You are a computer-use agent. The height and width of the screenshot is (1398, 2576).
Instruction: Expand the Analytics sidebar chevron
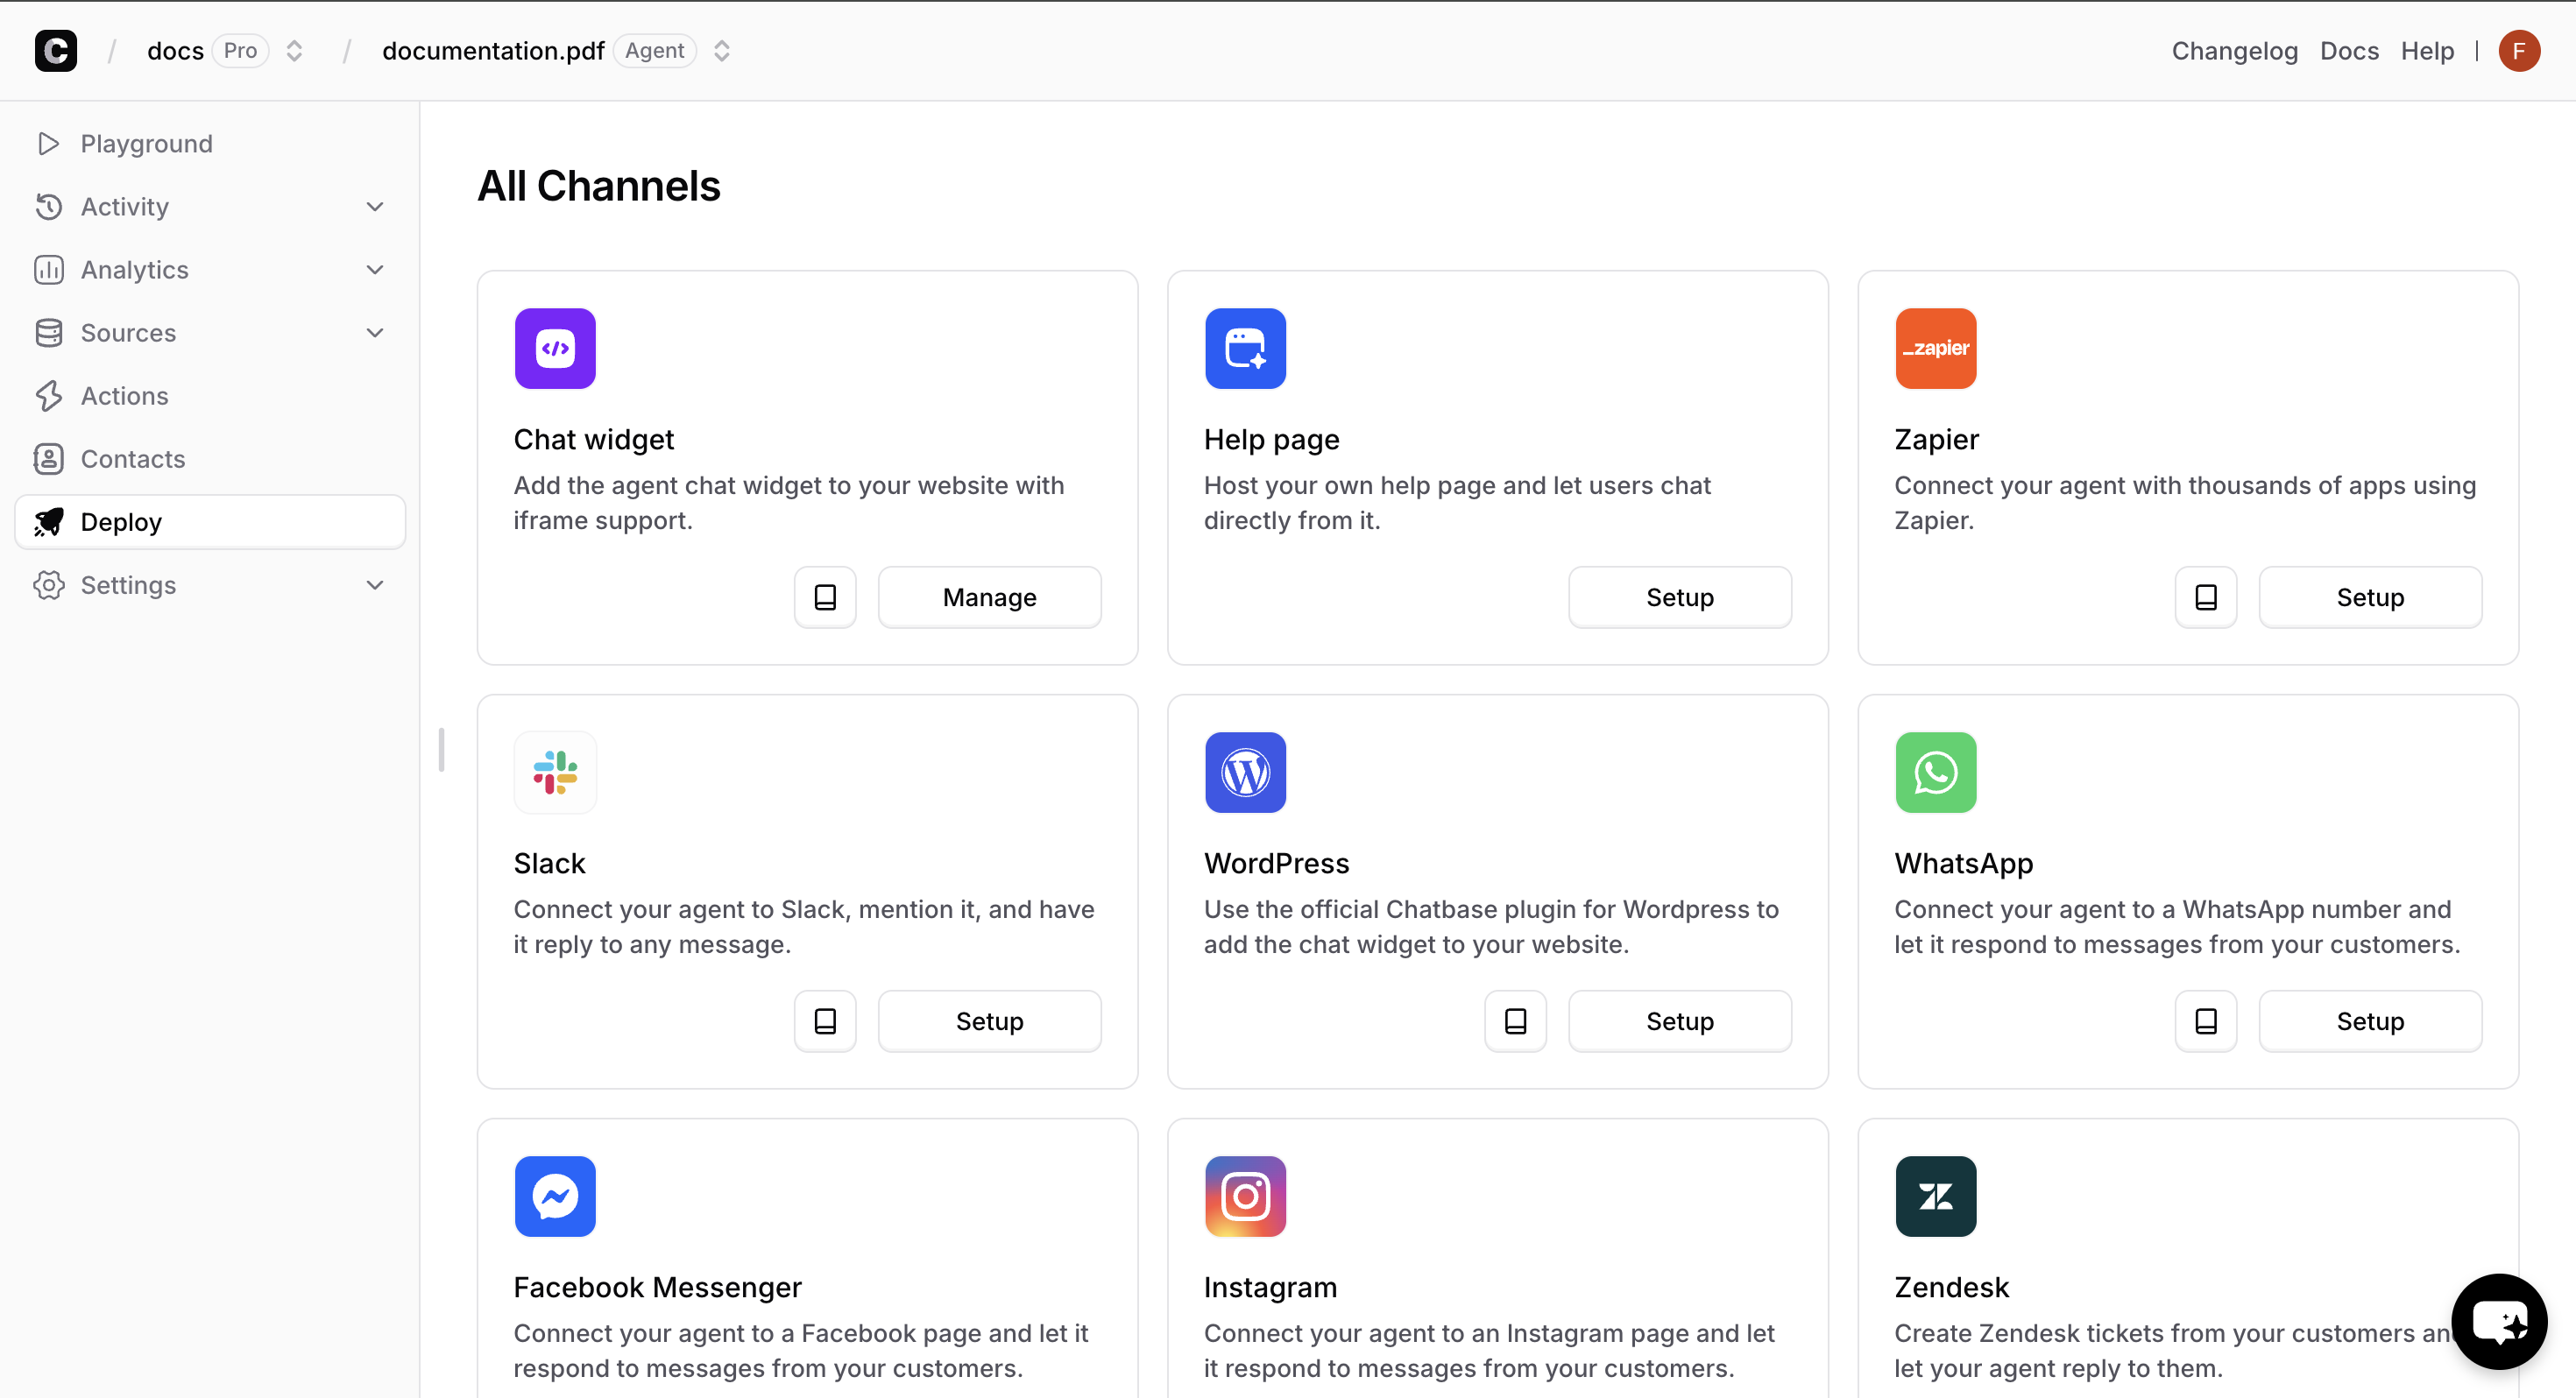pyautogui.click(x=375, y=270)
